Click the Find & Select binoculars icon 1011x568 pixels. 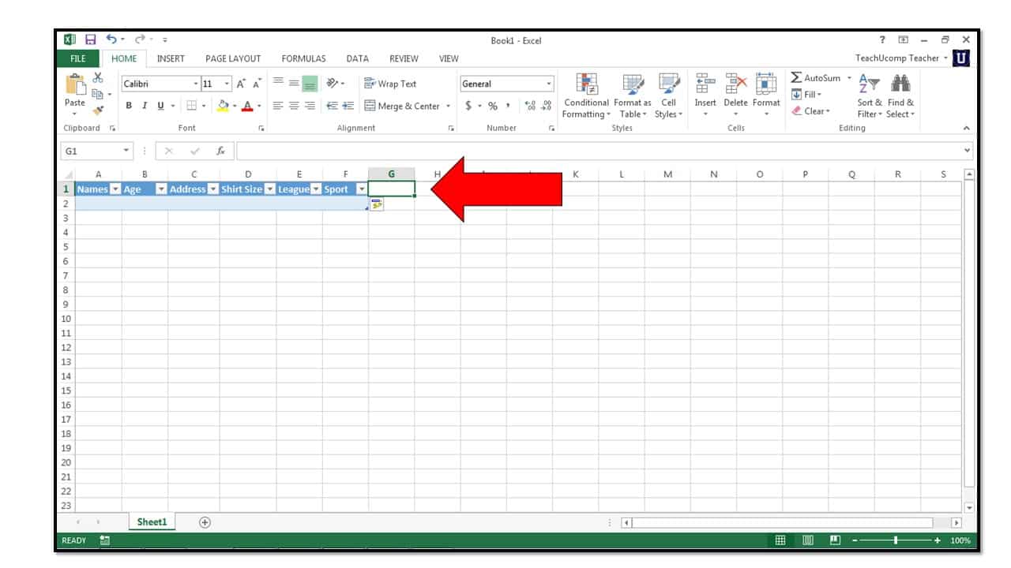pyautogui.click(x=900, y=83)
